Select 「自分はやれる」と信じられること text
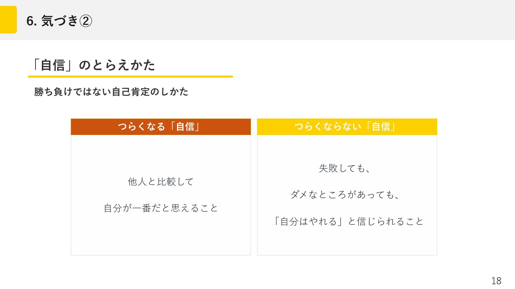Viewport: 515px width, 289px height. coord(347,221)
